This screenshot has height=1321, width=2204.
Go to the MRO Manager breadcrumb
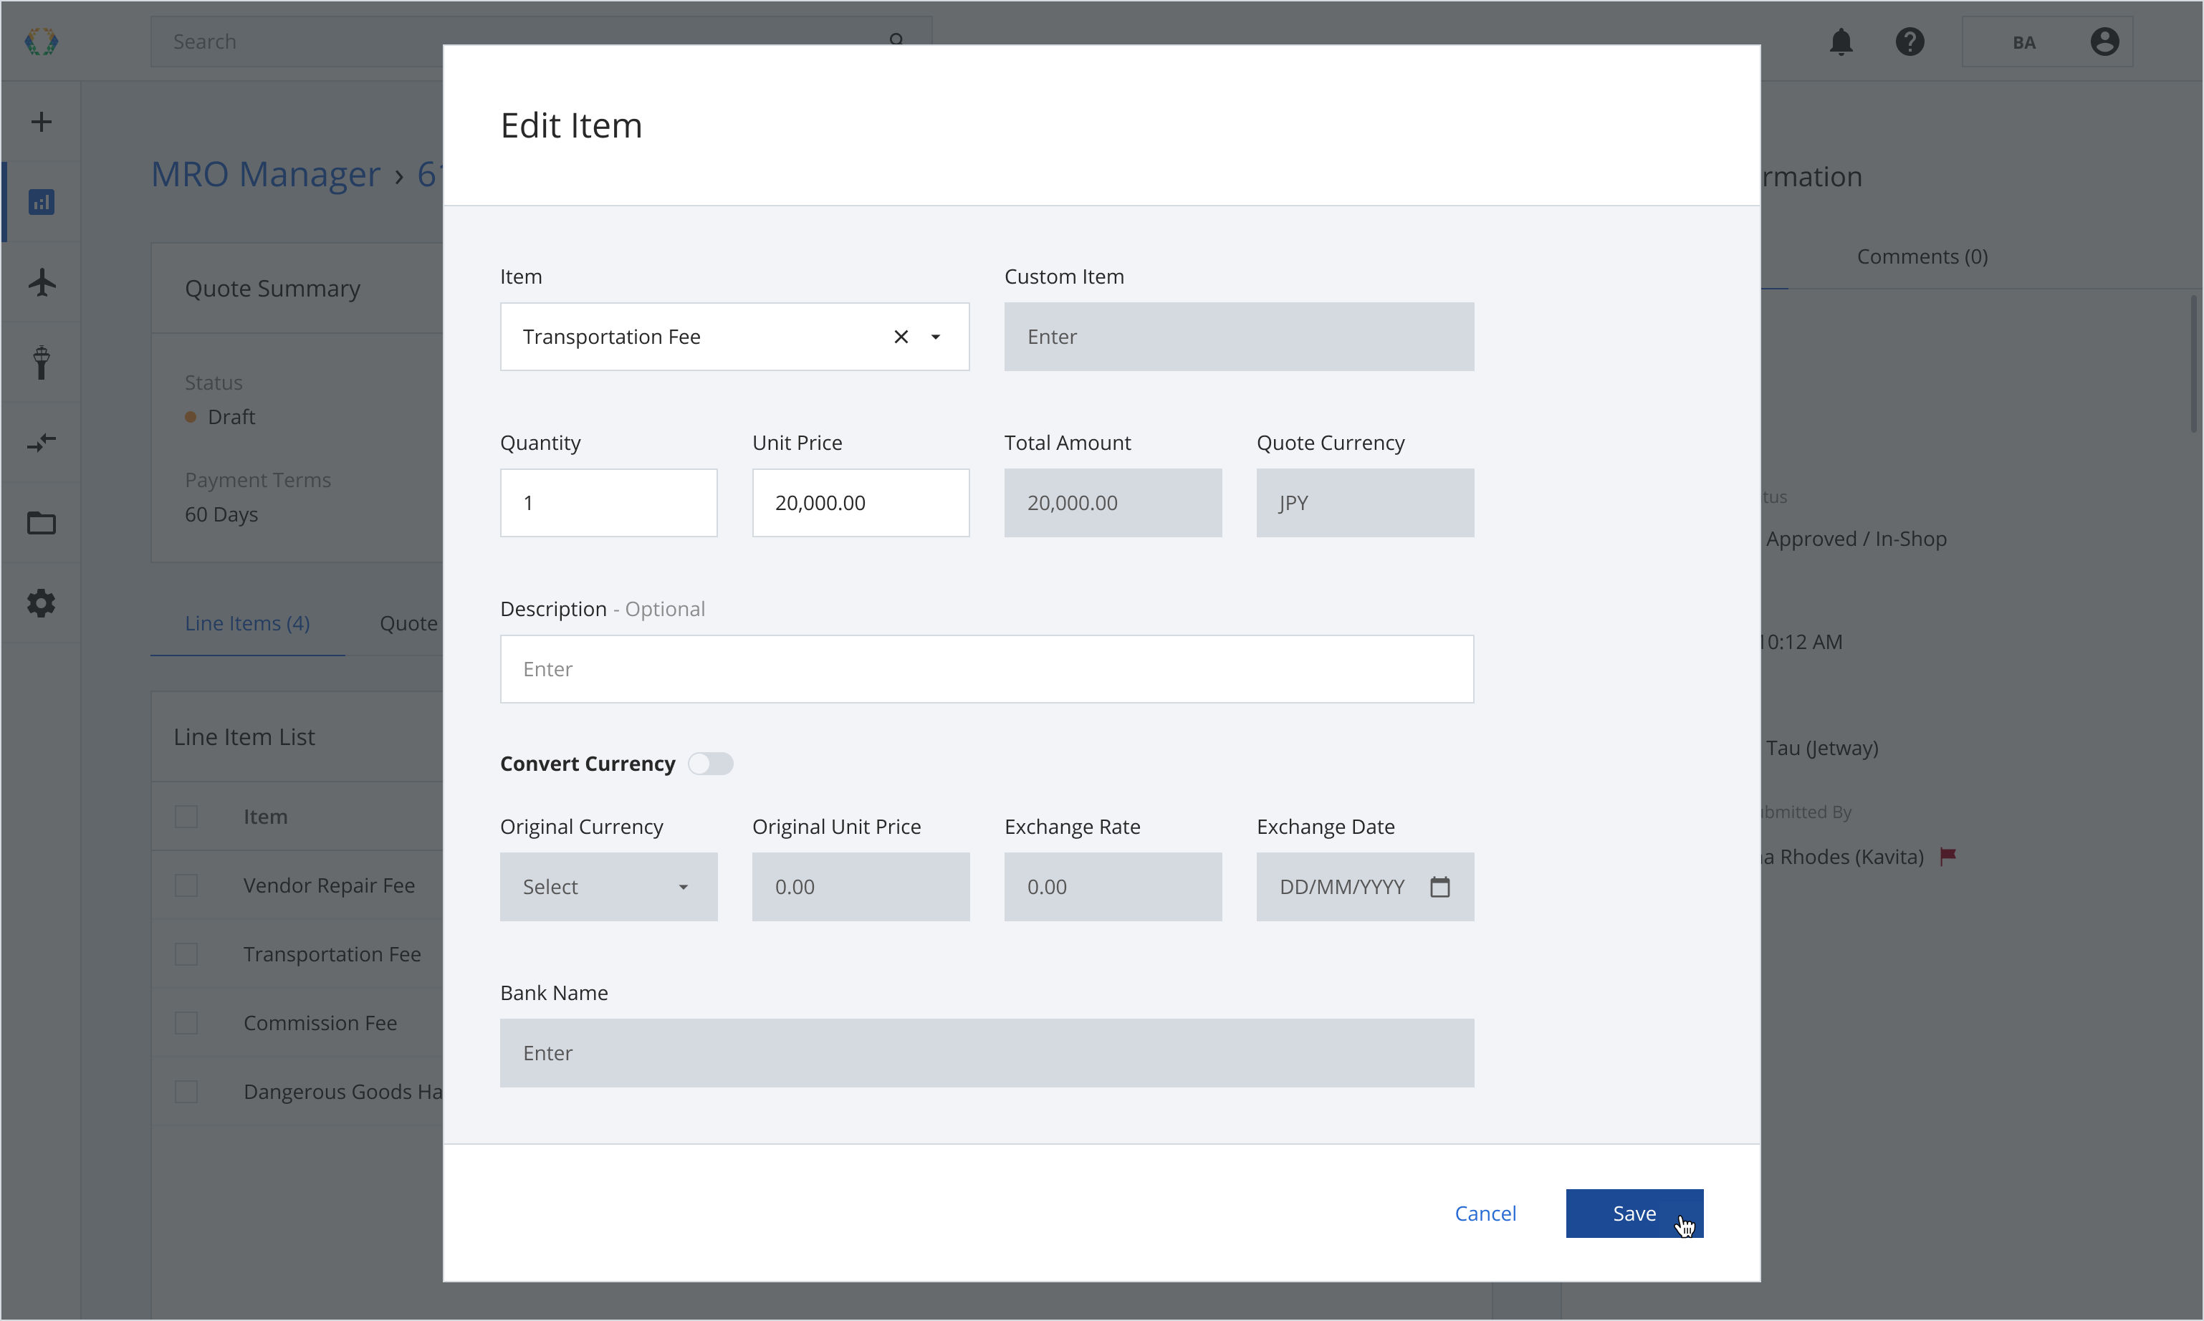coord(265,175)
